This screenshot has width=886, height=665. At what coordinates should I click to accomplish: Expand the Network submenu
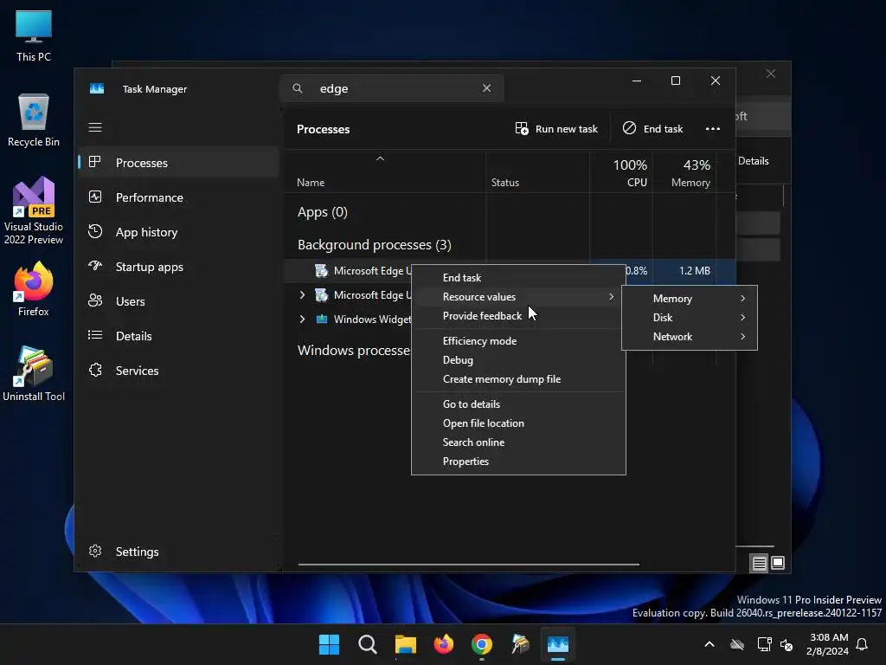click(x=690, y=337)
